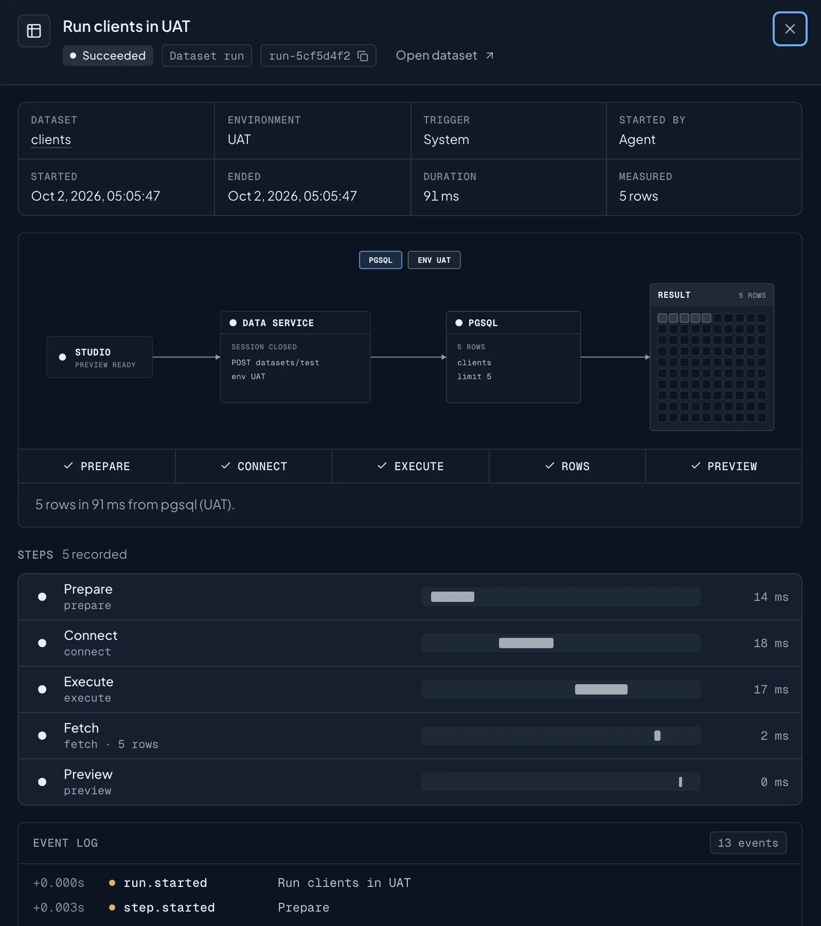This screenshot has height=926, width=821.
Task: Click the Succeeded status badge
Action: [x=108, y=56]
